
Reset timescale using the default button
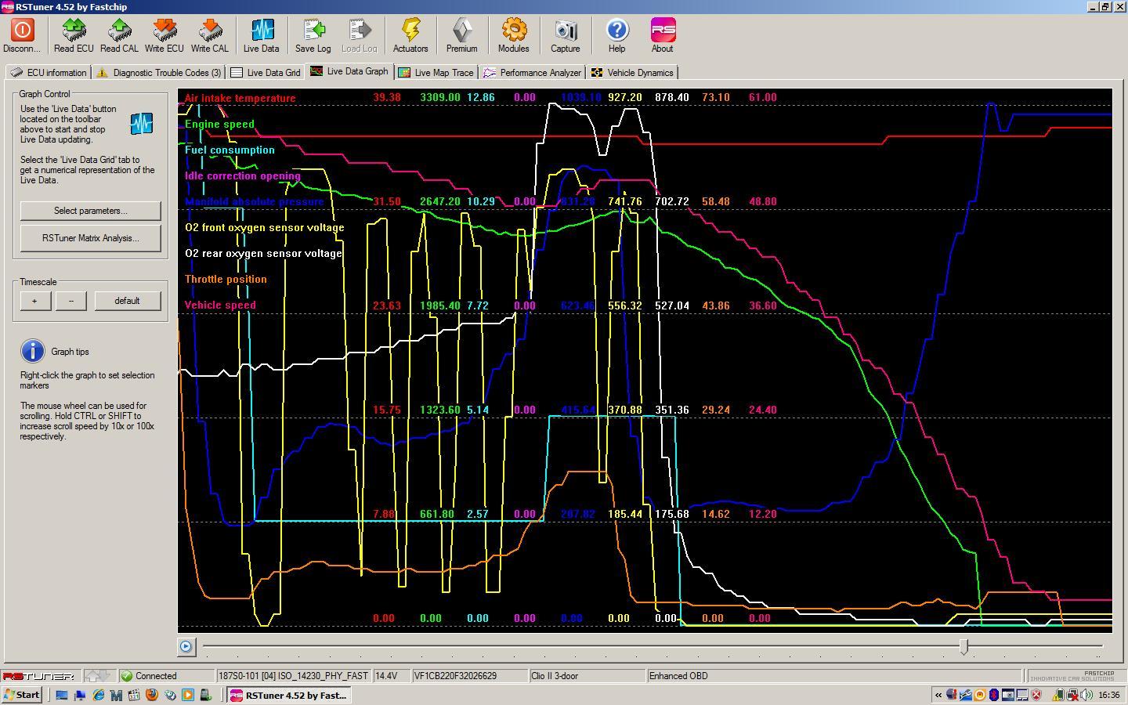tap(127, 301)
